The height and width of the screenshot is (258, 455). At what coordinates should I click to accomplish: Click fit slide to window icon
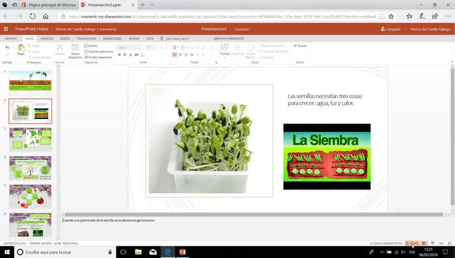(450, 244)
